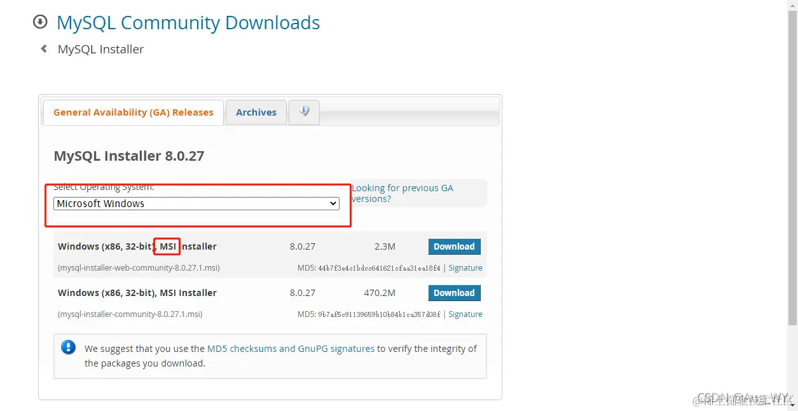Click the filename mysql-installer-community-8.0.27.1.msi
The image size is (798, 411).
pyautogui.click(x=130, y=314)
